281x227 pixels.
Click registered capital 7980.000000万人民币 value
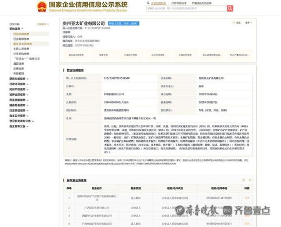pos(116,102)
